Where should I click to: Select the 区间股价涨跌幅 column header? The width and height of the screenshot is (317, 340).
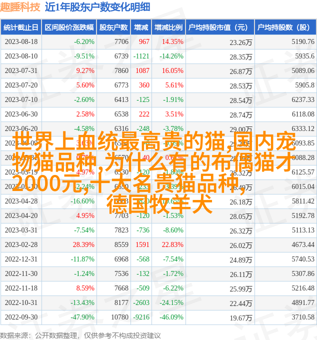[69, 27]
